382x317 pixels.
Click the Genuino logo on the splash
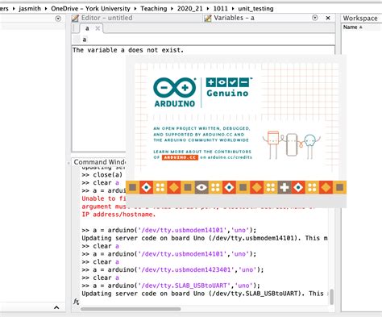coord(228,87)
